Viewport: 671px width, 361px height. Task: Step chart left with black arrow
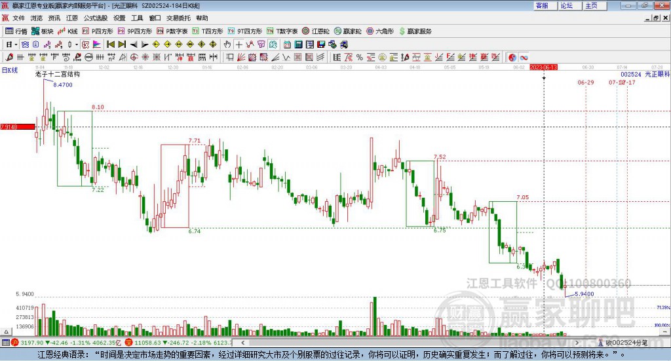coord(134,45)
